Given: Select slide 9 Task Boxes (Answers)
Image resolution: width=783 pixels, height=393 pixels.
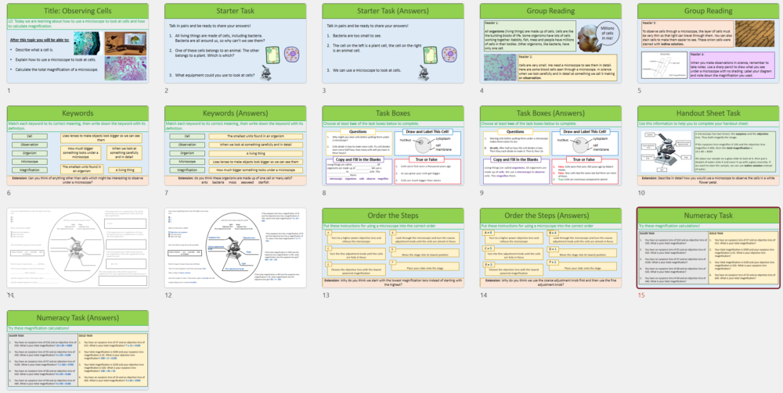Looking at the screenshot, I should tap(550, 145).
